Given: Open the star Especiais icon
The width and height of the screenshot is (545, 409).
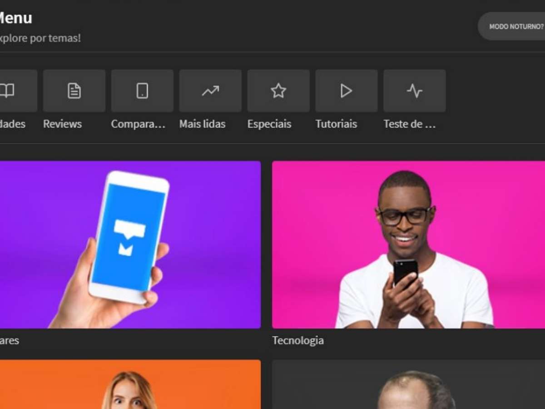Looking at the screenshot, I should [x=278, y=91].
